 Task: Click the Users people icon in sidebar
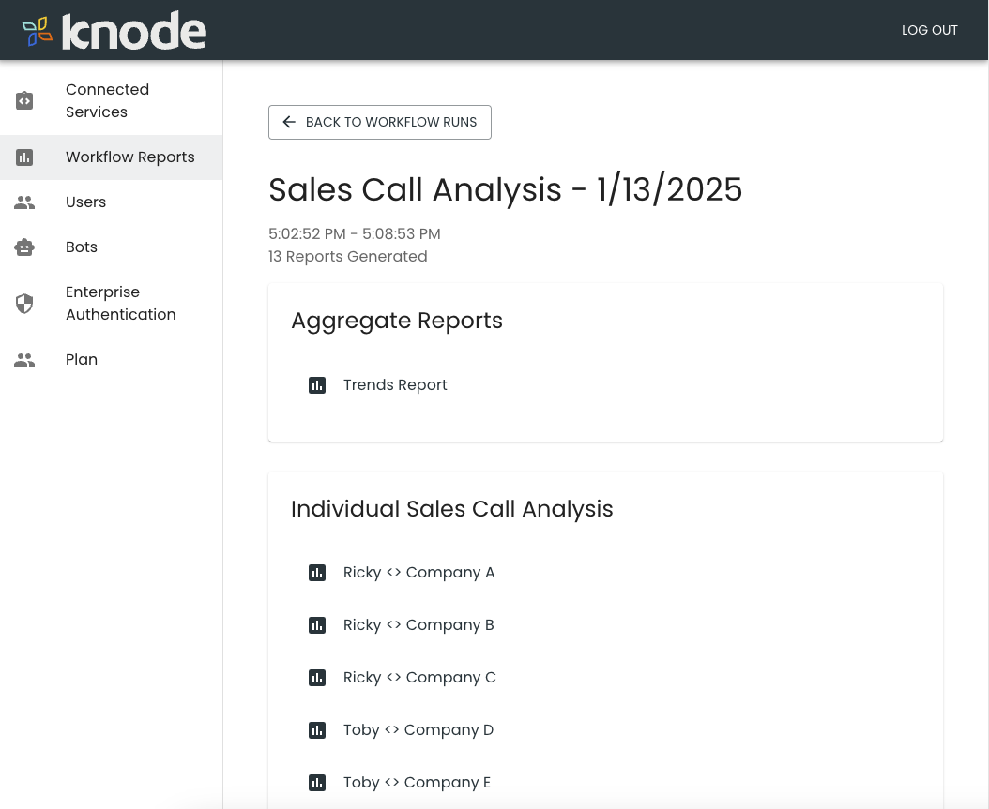[24, 202]
